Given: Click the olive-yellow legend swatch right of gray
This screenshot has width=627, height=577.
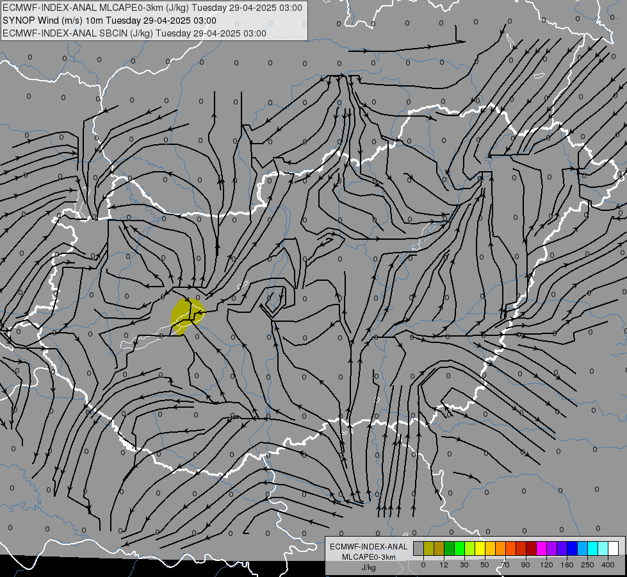Looking at the screenshot, I should 428,548.
